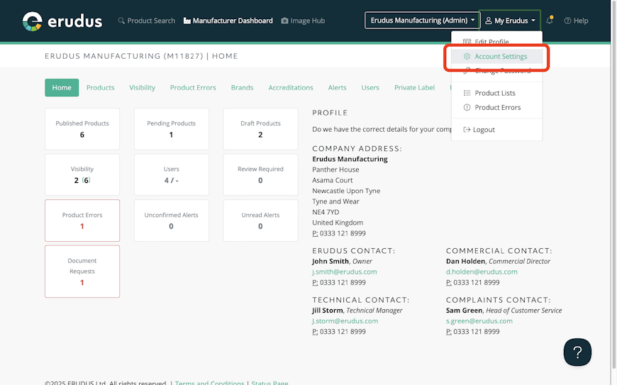Open the Users stats card
The image size is (617, 385).
tap(171, 174)
